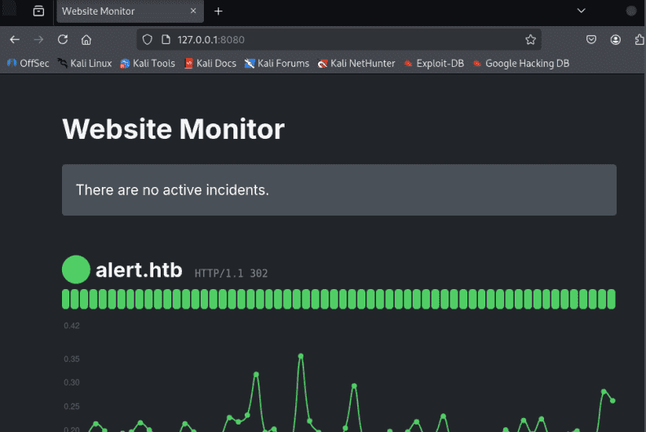Click the HTTP/1.1 302 status text
The height and width of the screenshot is (432, 646).
pos(231,273)
